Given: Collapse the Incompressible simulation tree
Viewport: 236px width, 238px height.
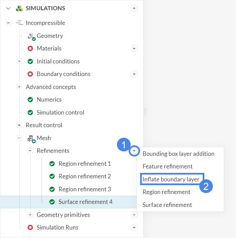Looking at the screenshot, I should pyautogui.click(x=9, y=23).
